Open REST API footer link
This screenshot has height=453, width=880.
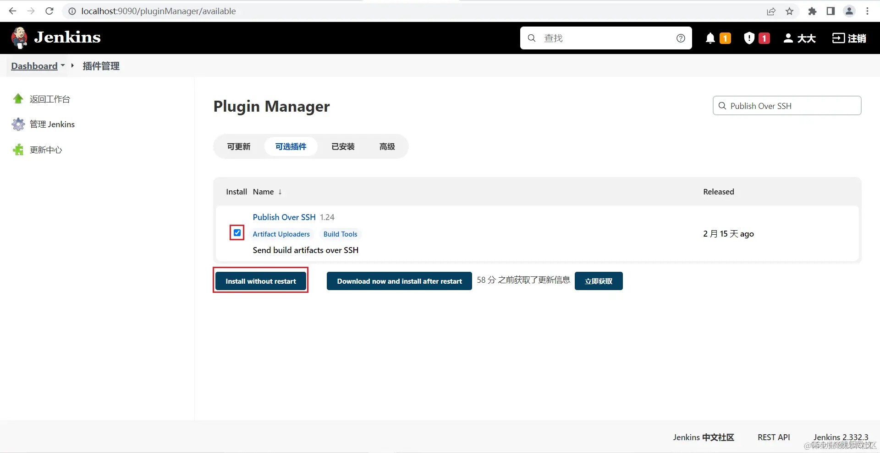pyautogui.click(x=774, y=437)
